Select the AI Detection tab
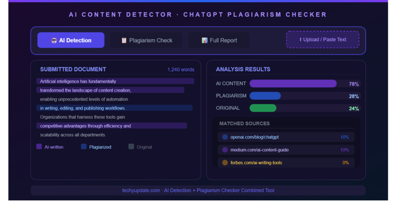 [x=71, y=40]
